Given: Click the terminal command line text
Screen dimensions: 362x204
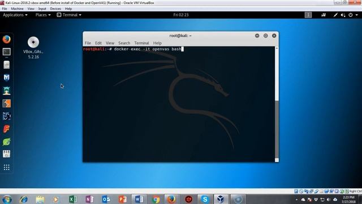Looking at the screenshot, I should (x=148, y=49).
